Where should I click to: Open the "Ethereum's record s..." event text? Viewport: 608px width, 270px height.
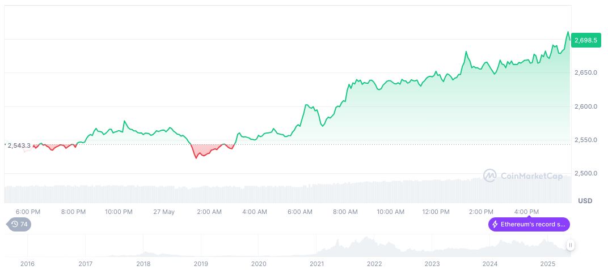(x=534, y=225)
